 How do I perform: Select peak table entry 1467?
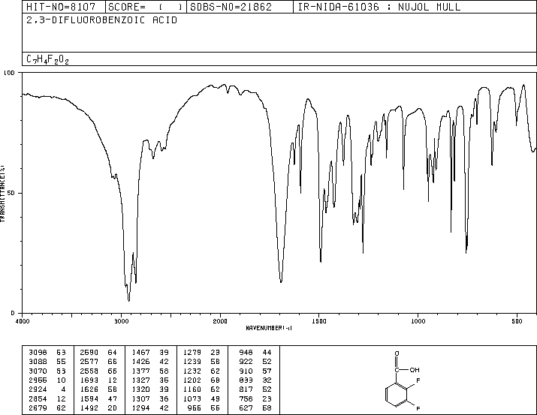coord(150,353)
